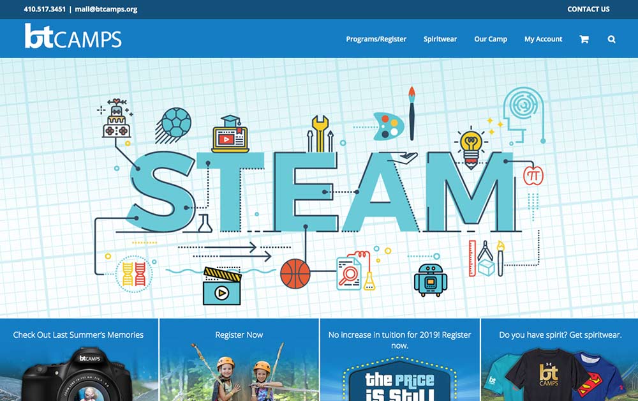Click the small flask beside letter S
Image resolution: width=638 pixels, height=401 pixels.
point(205,223)
